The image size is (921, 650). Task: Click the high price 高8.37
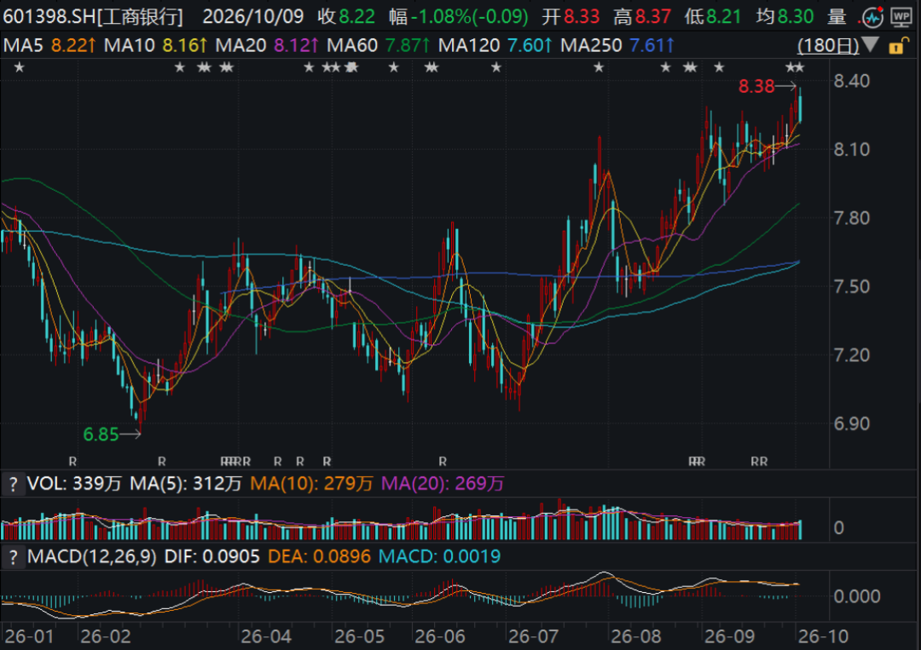pos(642,16)
